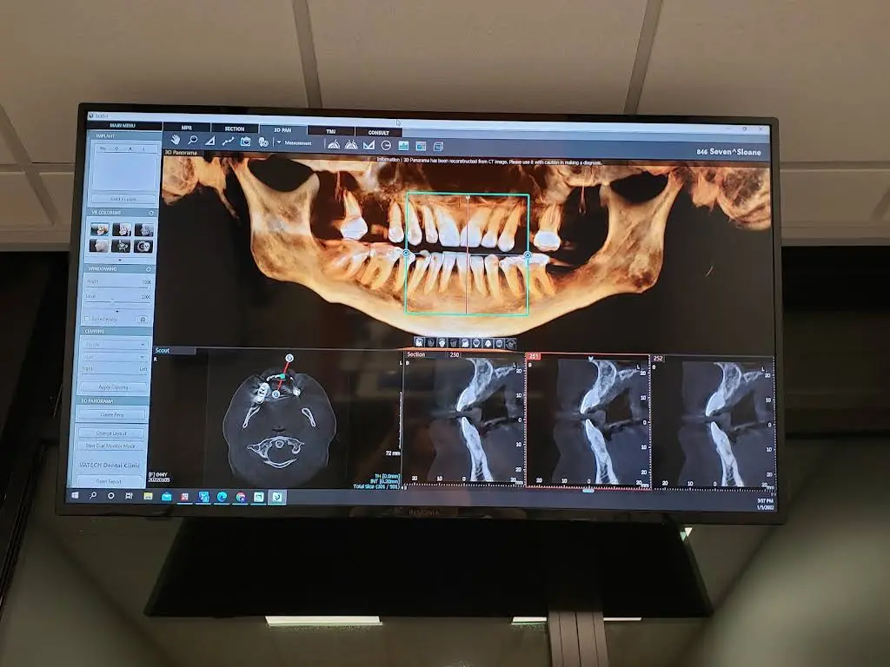Click the section slice scrollbar handle

[588, 490]
